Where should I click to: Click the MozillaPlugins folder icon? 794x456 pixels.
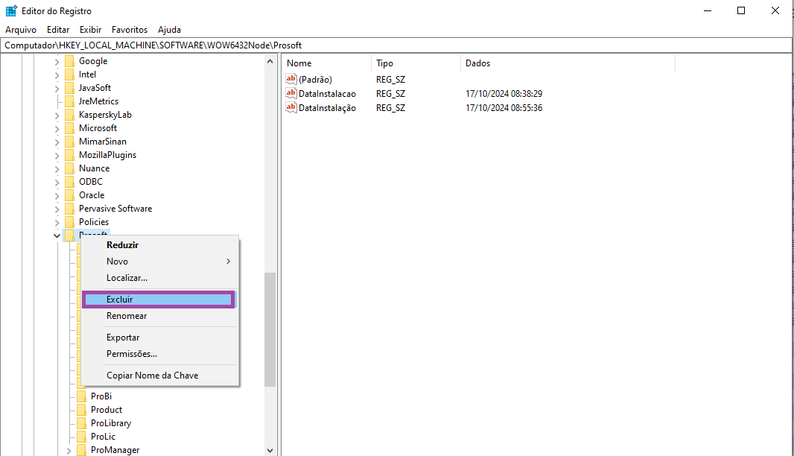(x=69, y=155)
